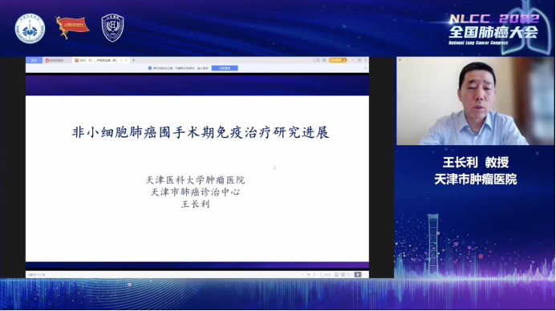Switch to reading view icon
The height and width of the screenshot is (311, 556).
click(x=348, y=274)
